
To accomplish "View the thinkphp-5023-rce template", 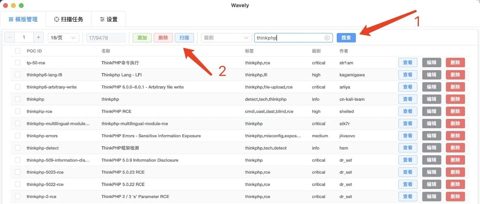I will [408, 172].
